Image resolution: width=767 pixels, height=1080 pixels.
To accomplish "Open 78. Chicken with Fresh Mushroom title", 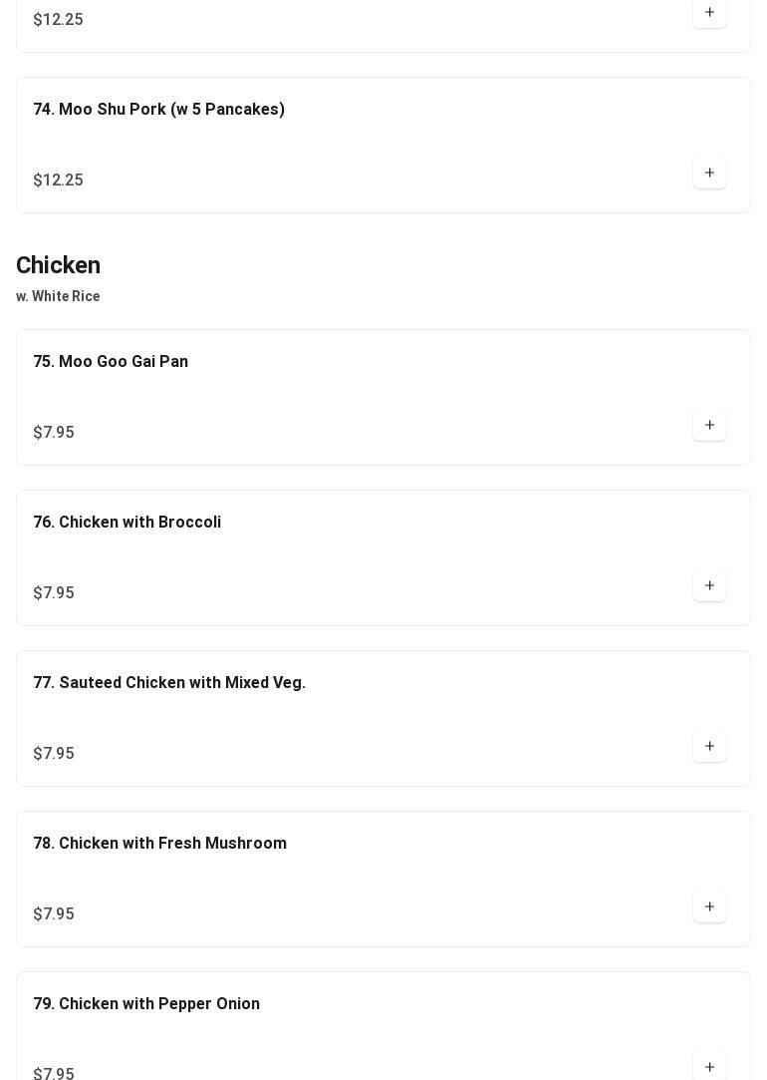I will click(x=160, y=844).
